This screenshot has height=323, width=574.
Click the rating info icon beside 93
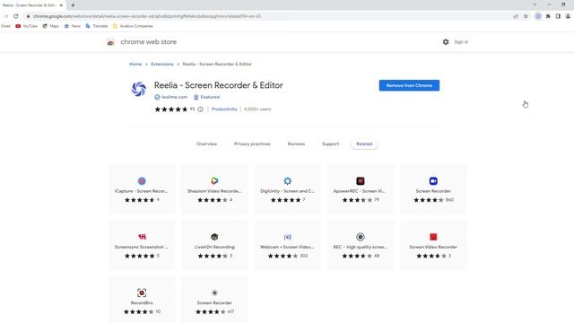pos(200,109)
